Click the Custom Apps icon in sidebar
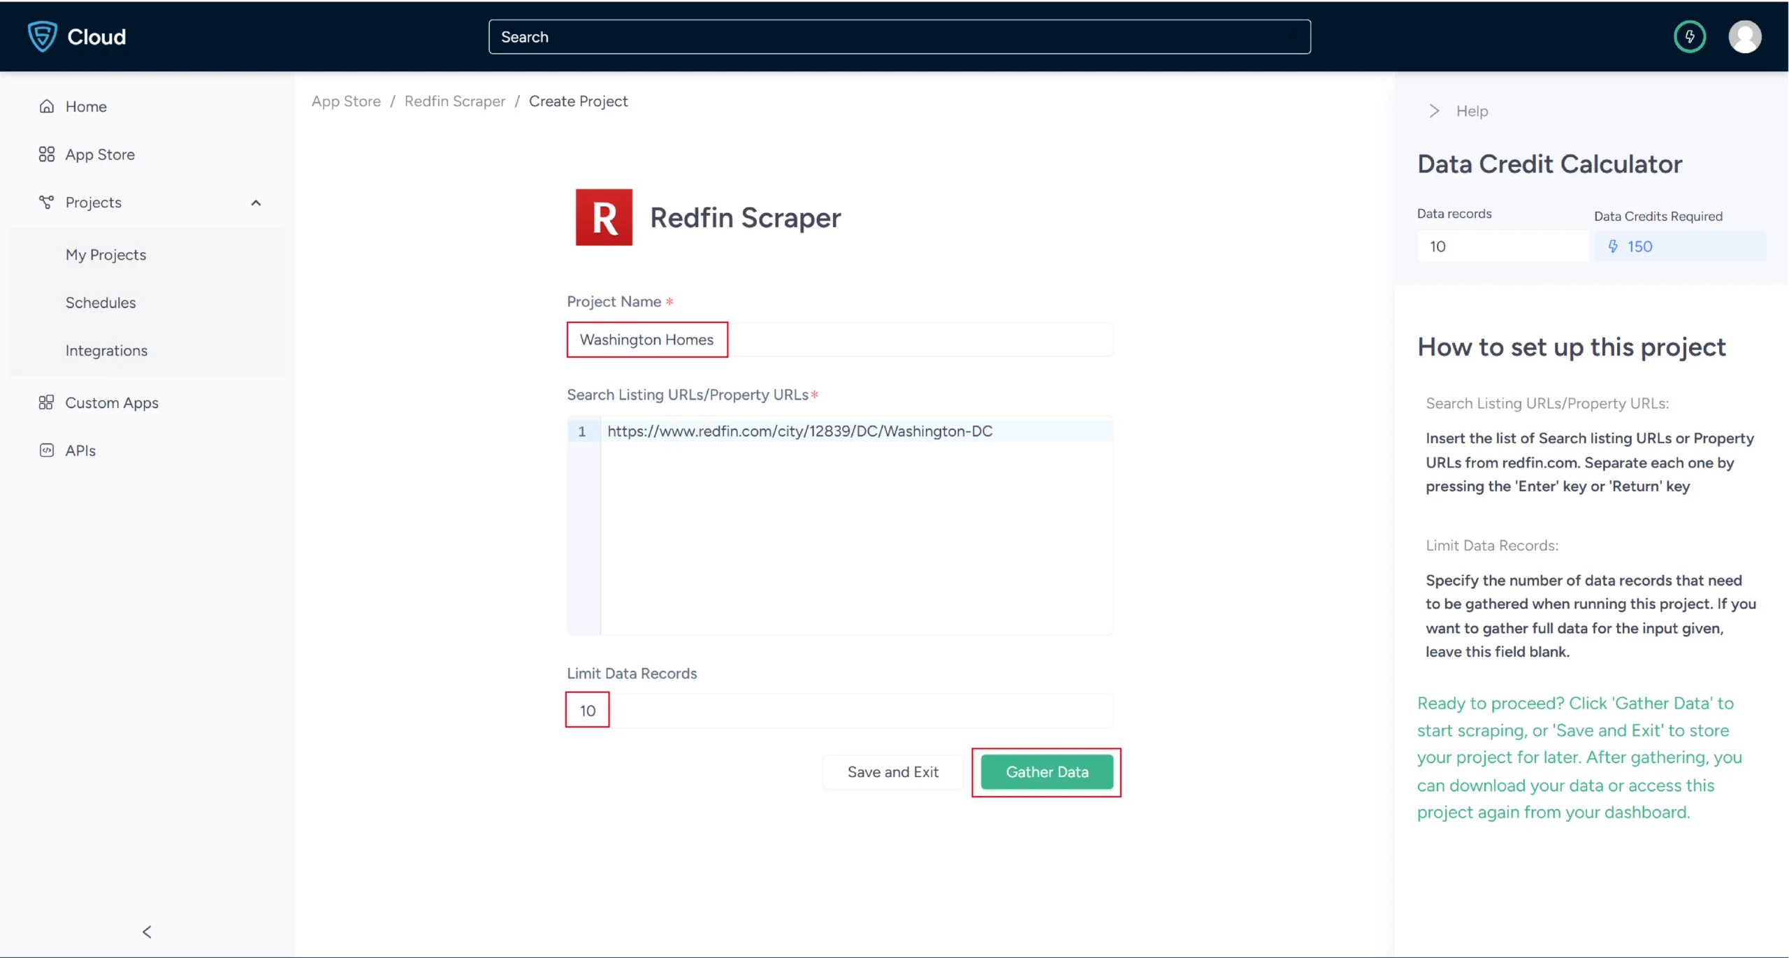1789x958 pixels. [47, 402]
